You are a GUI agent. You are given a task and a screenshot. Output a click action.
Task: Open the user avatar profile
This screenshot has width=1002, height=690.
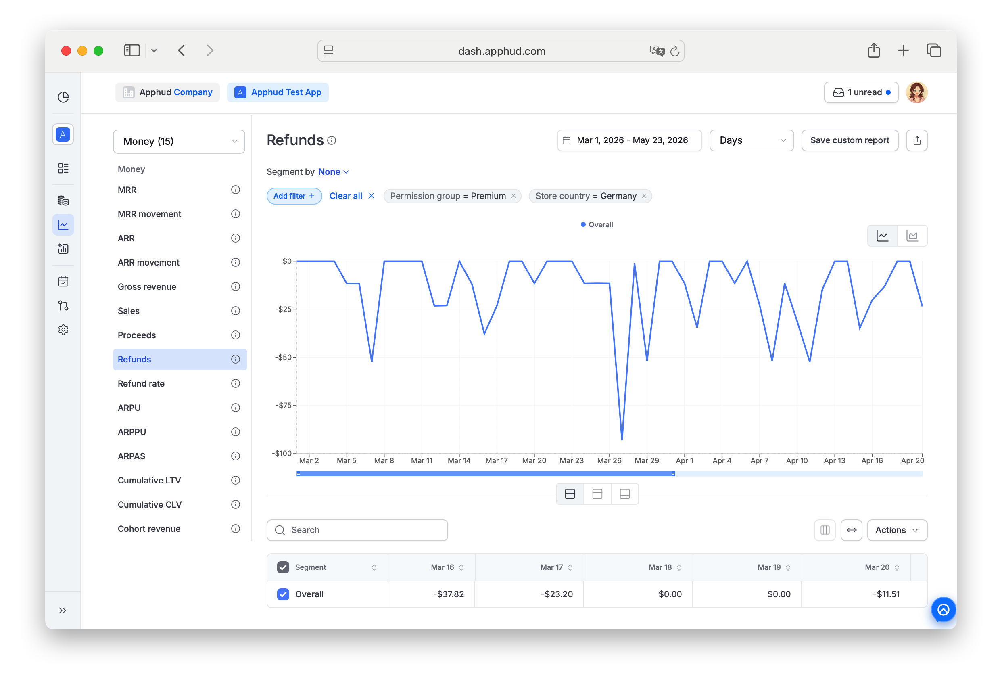pos(916,92)
